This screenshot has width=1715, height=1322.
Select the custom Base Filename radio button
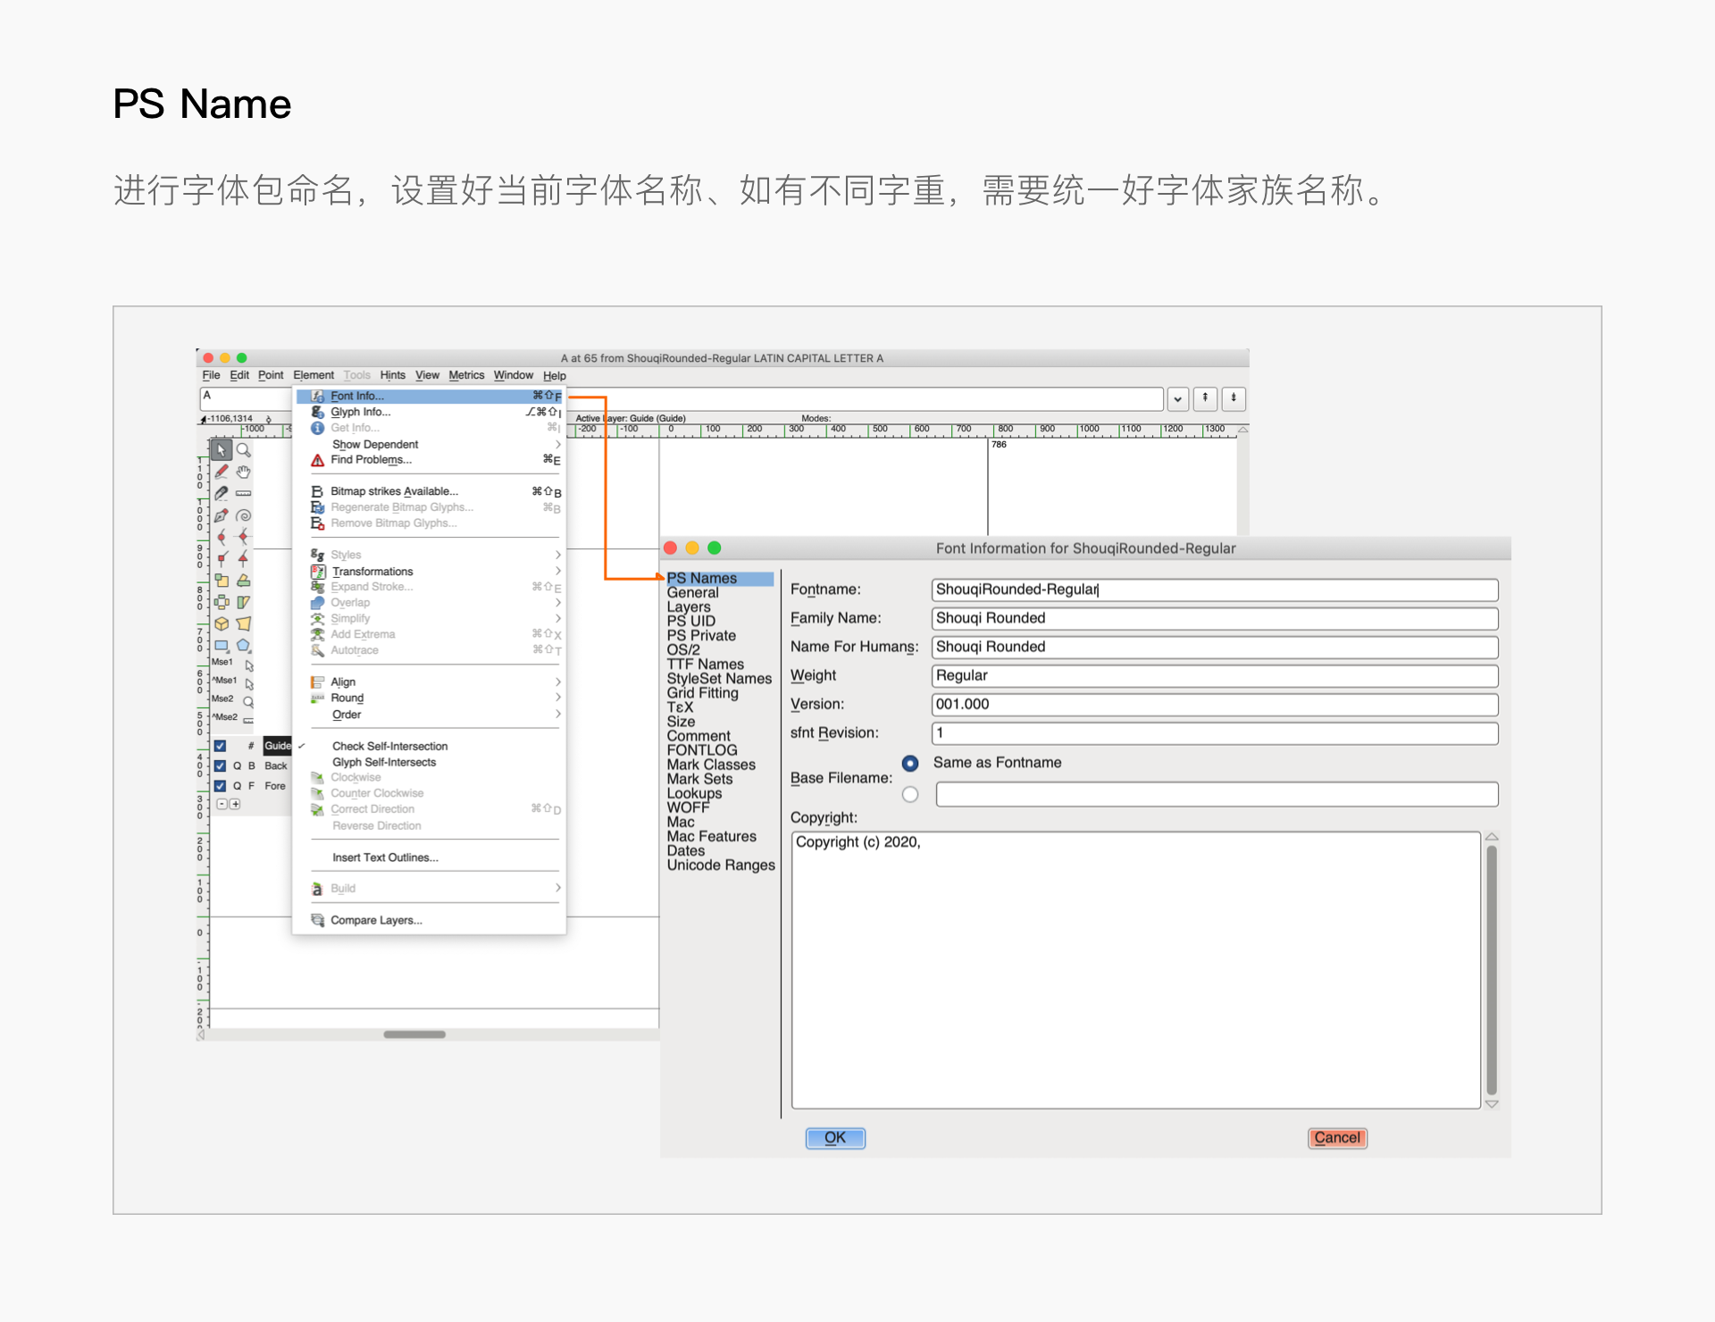910,794
